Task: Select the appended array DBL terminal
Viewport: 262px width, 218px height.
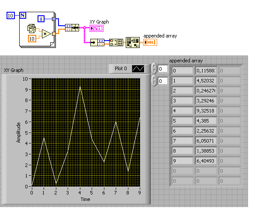Action: click(150, 42)
